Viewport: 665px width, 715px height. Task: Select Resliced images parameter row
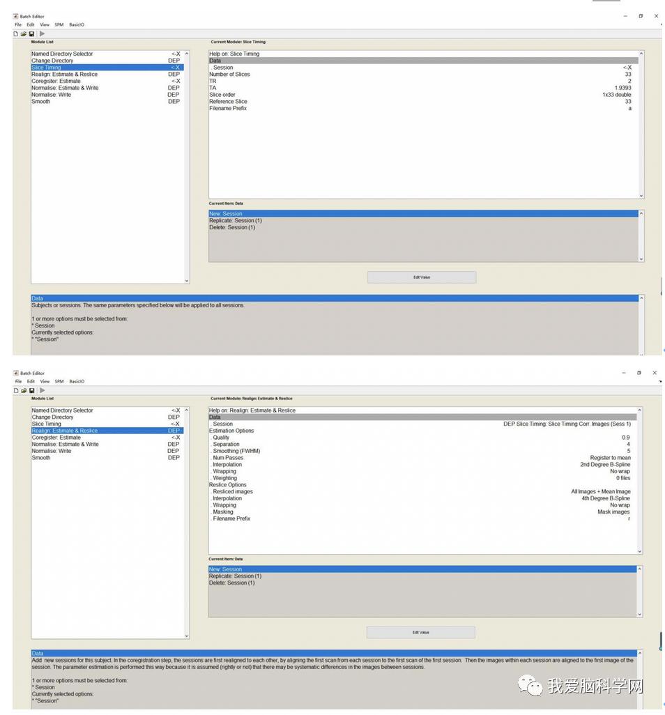422,492
